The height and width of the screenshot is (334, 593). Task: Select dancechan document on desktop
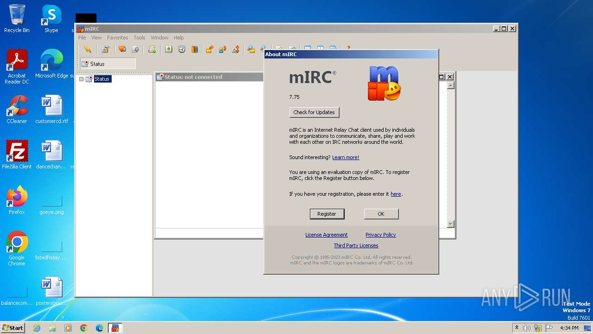click(x=51, y=155)
